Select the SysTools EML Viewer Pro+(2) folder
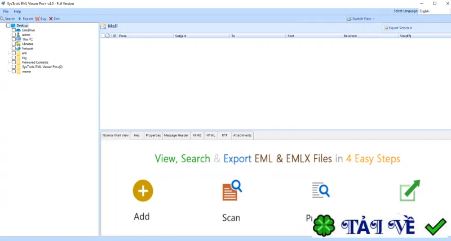 [42, 67]
